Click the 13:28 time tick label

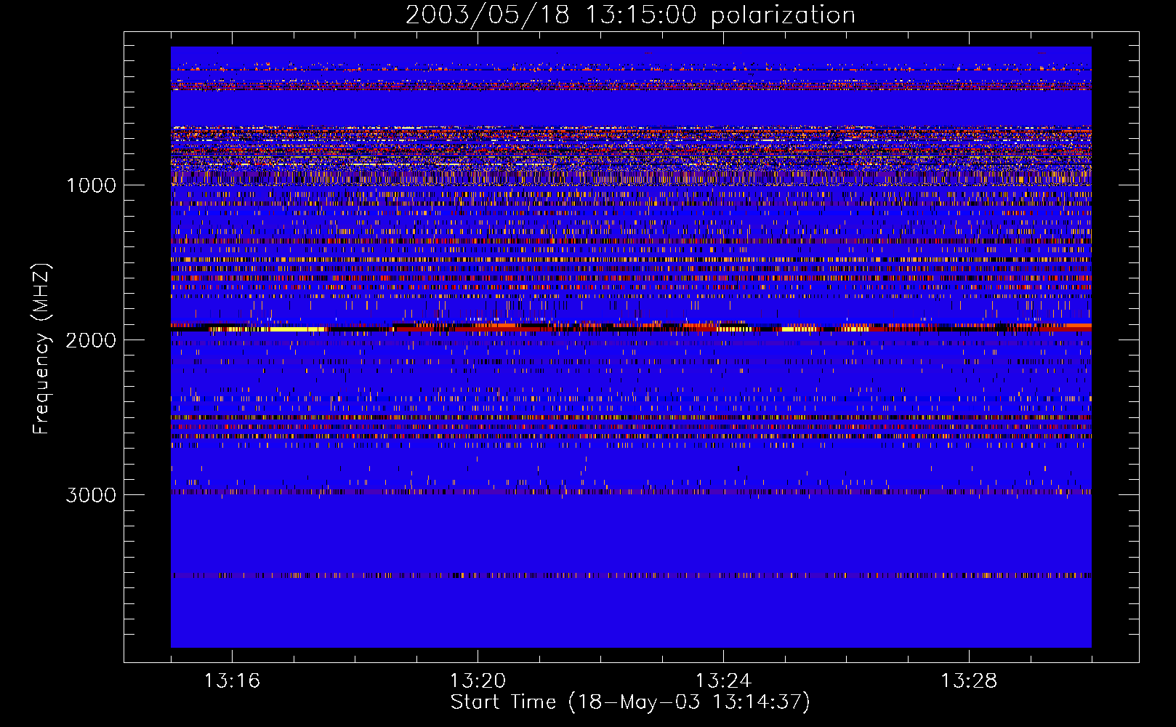[969, 681]
